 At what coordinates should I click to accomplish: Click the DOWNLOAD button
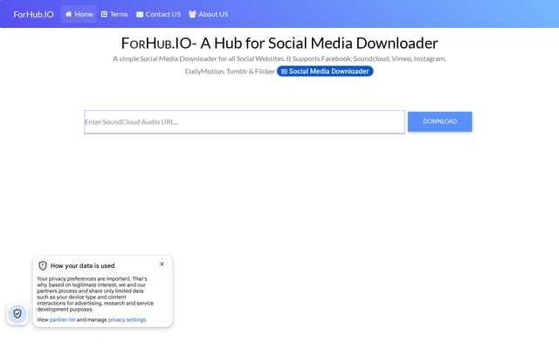[x=440, y=121]
